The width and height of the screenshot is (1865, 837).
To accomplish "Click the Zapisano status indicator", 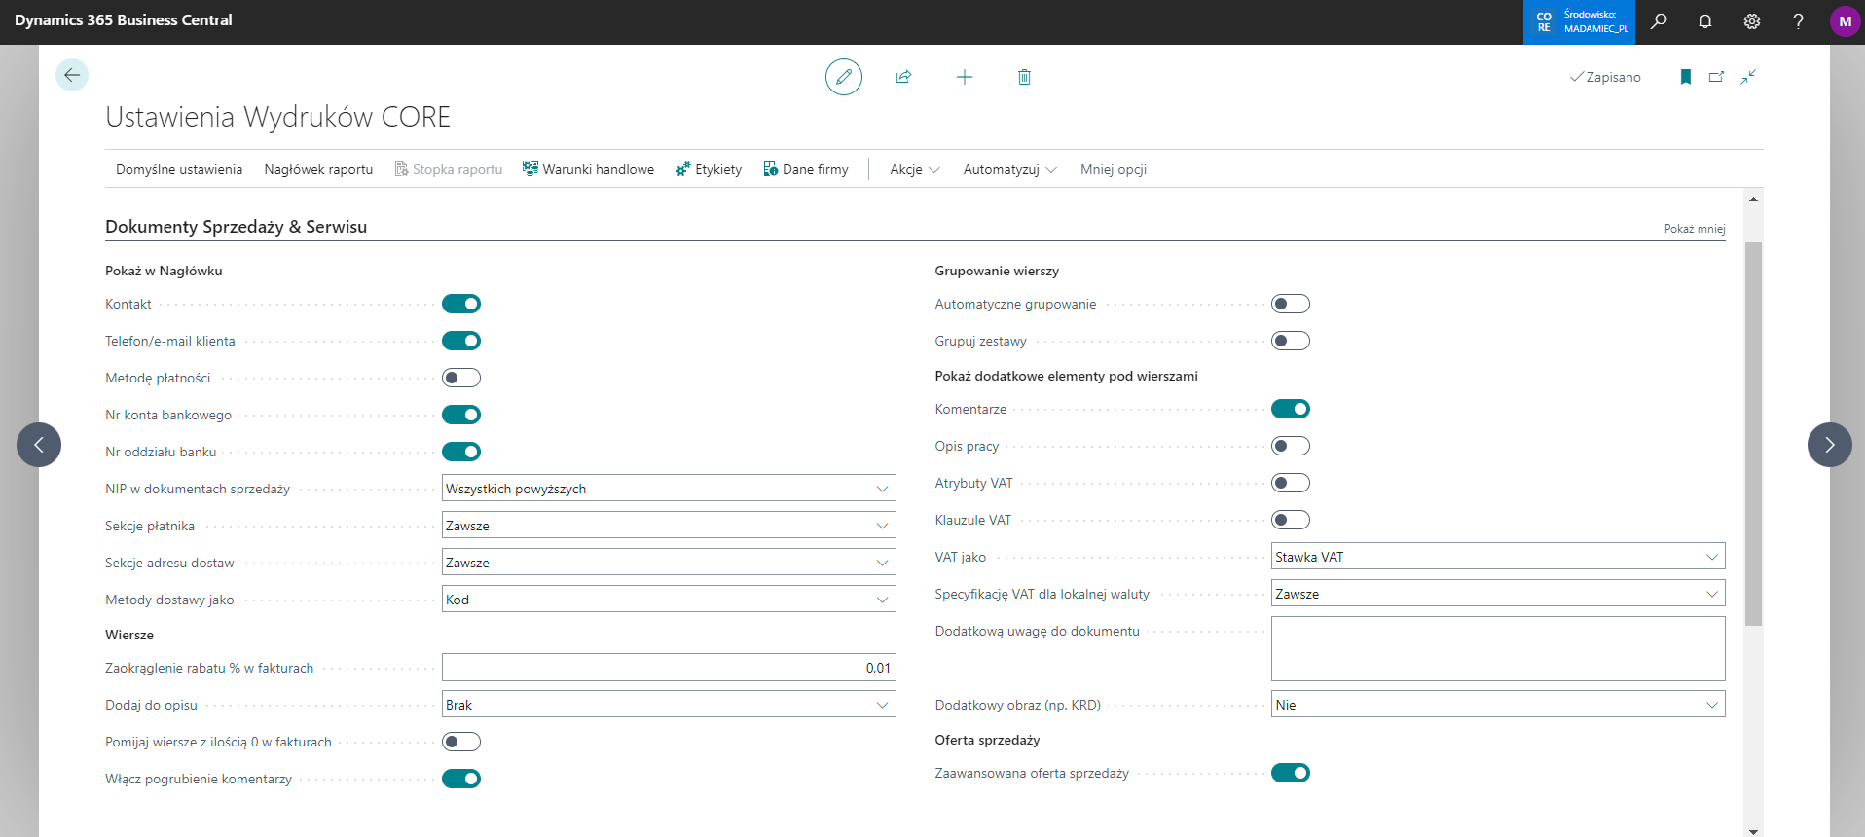I will pyautogui.click(x=1605, y=77).
